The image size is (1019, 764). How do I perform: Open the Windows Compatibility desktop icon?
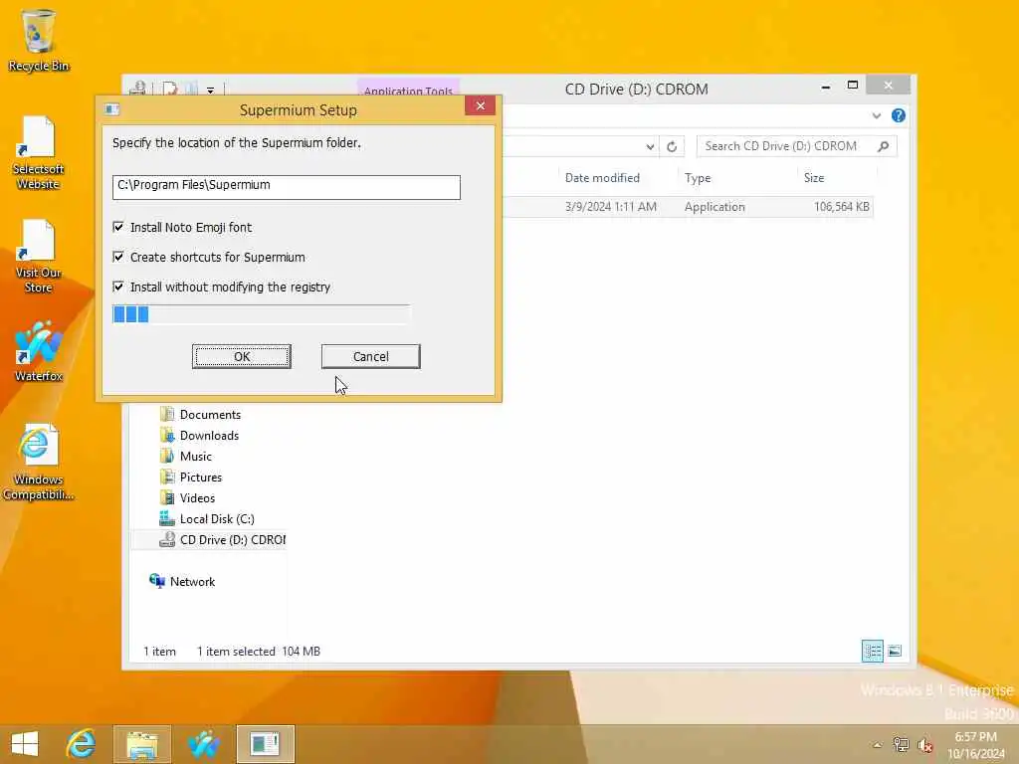(x=39, y=462)
